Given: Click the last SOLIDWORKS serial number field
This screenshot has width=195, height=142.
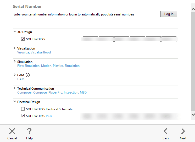Looking at the screenshot, I should tap(169, 39).
